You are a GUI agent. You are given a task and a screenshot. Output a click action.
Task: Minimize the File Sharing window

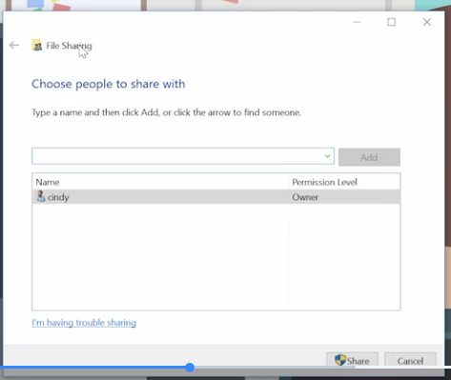357,22
